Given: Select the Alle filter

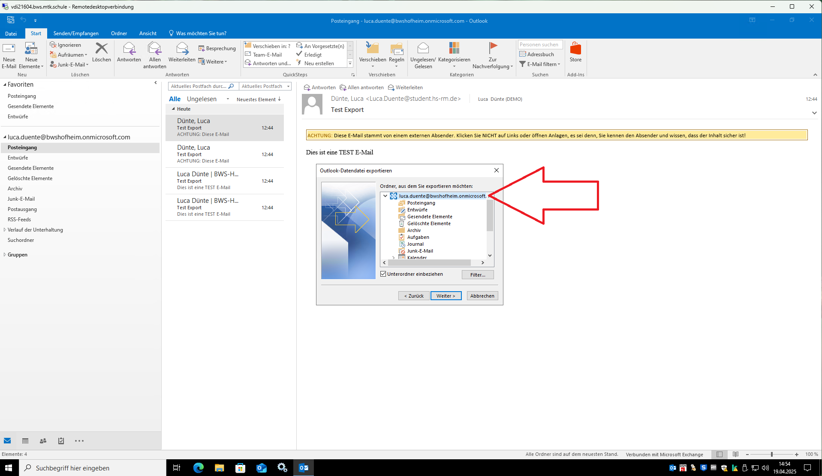Looking at the screenshot, I should (175, 99).
